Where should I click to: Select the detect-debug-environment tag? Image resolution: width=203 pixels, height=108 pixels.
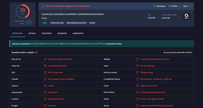(x=76, y=23)
